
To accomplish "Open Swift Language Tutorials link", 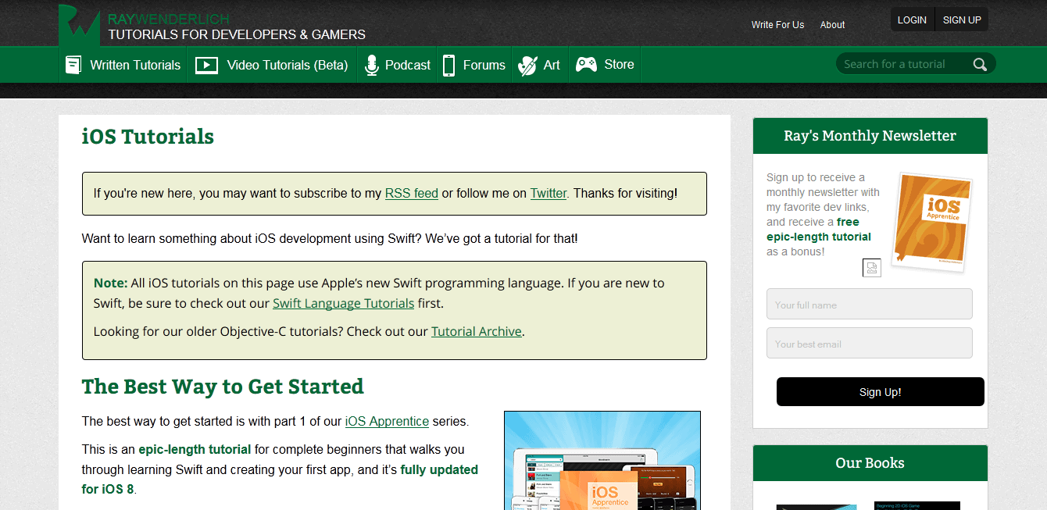I will 344,303.
